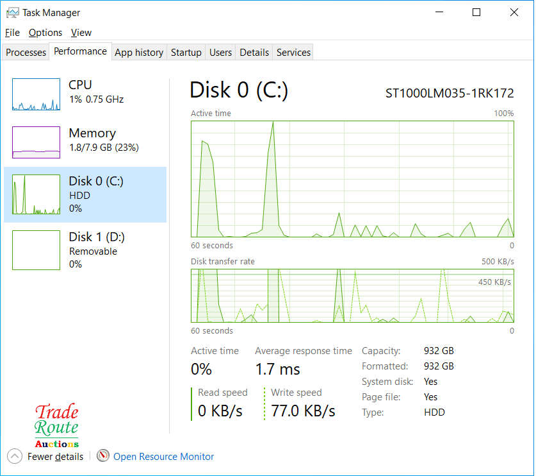Open the Services tab
The width and height of the screenshot is (536, 476).
293,53
